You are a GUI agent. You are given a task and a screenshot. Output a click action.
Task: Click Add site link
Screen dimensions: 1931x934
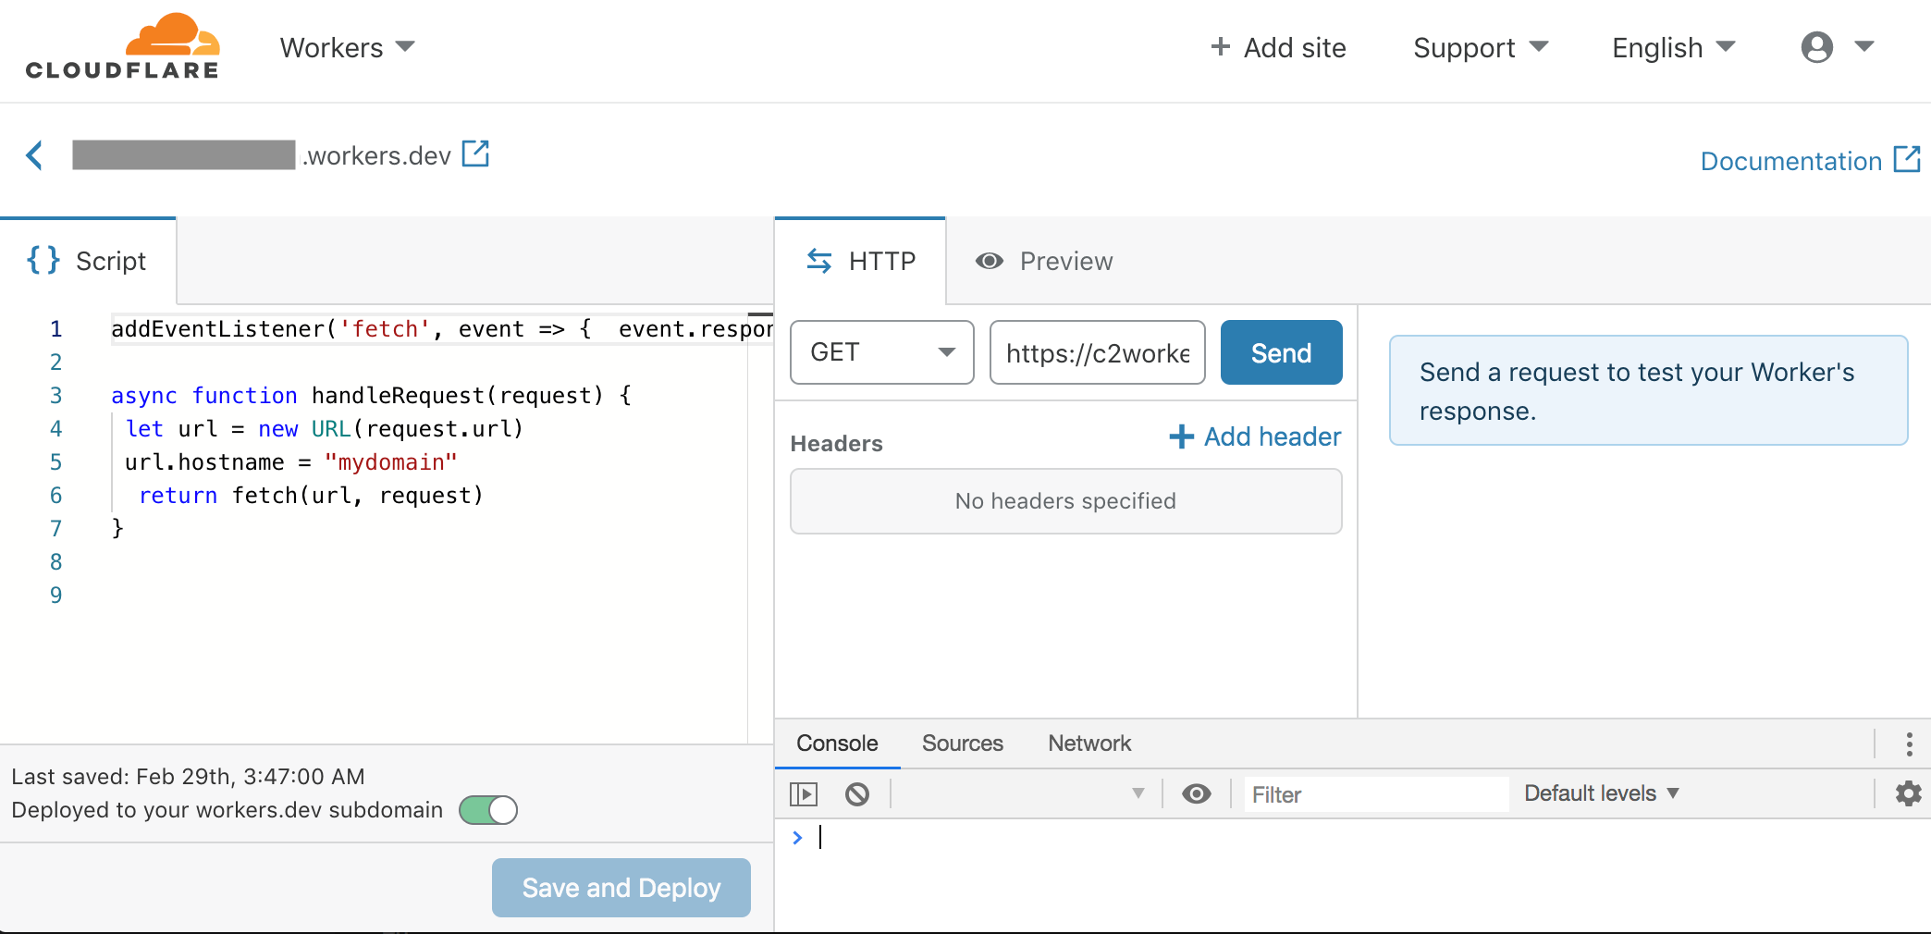coord(1278,47)
